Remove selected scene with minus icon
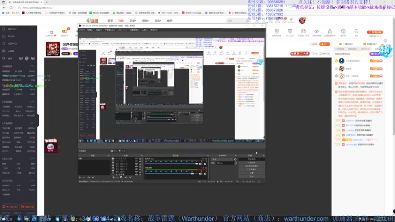395x222 pixels. coord(84,177)
